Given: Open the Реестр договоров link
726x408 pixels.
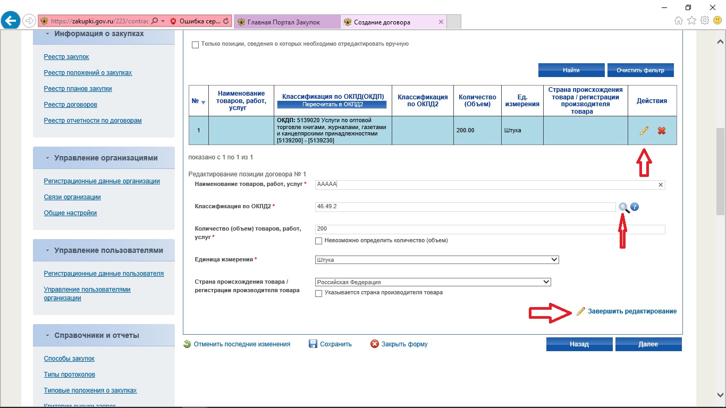Looking at the screenshot, I should pyautogui.click(x=70, y=105).
